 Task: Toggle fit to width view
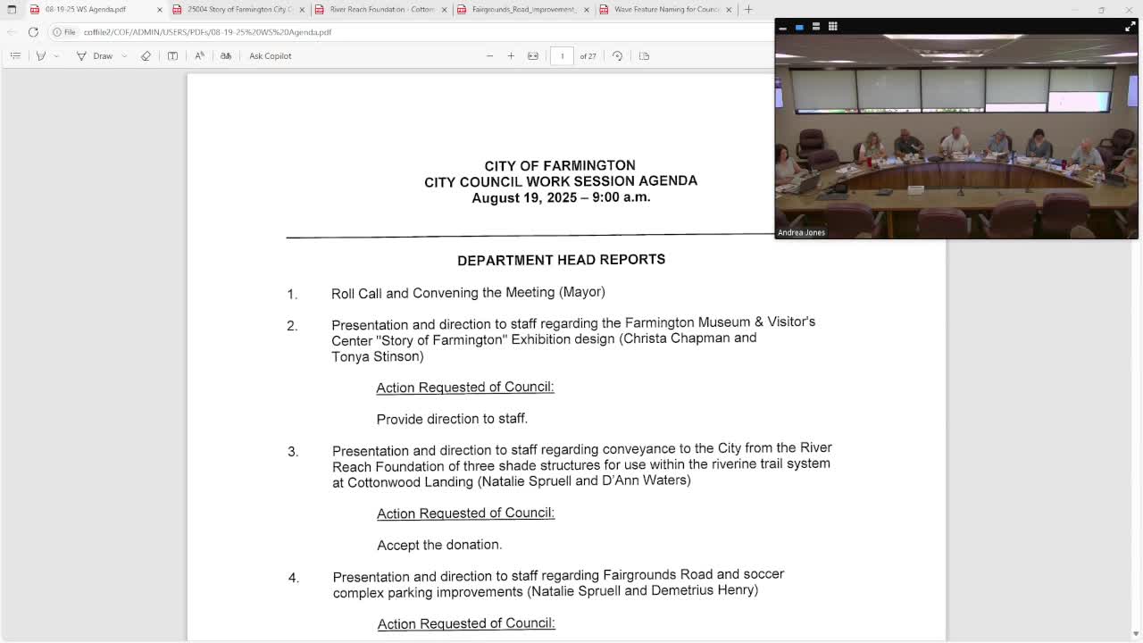pyautogui.click(x=533, y=55)
